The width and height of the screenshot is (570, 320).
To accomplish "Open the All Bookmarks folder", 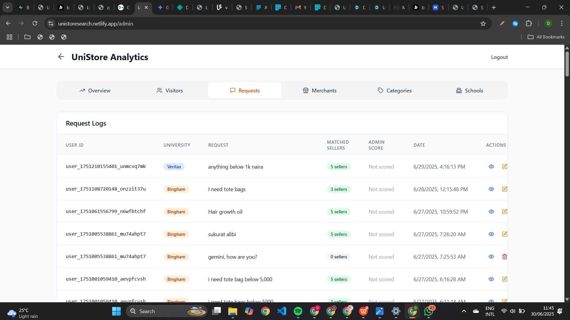I will tap(546, 37).
